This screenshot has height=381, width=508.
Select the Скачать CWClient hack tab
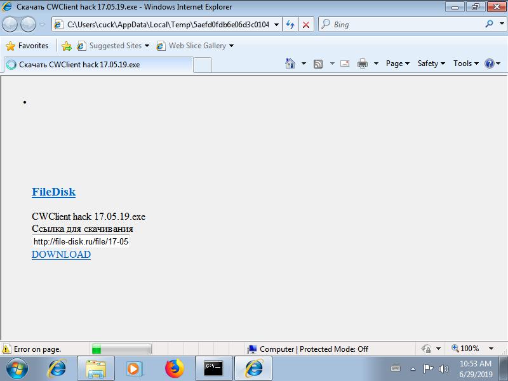point(99,65)
